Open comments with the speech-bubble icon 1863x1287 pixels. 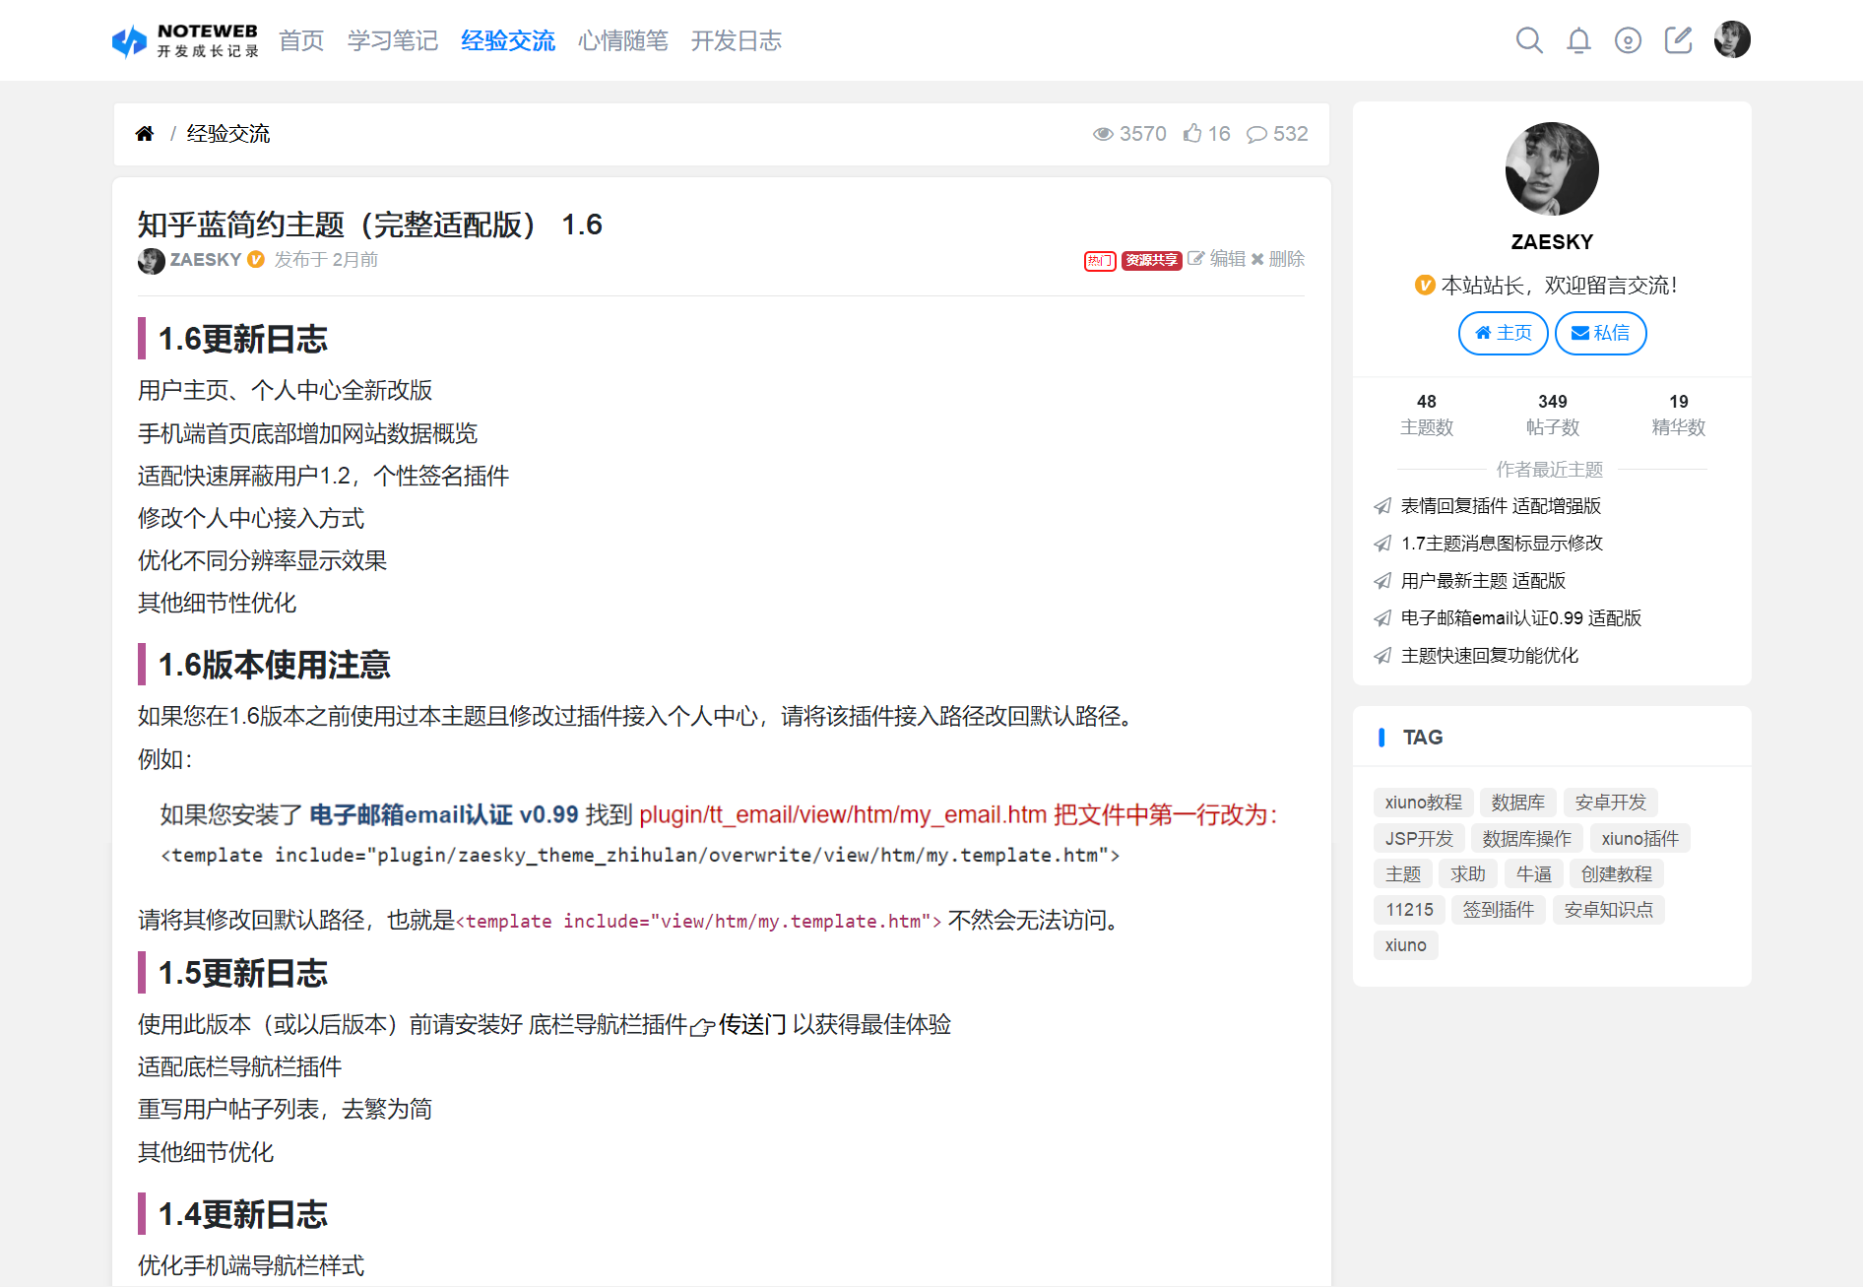tap(1257, 133)
